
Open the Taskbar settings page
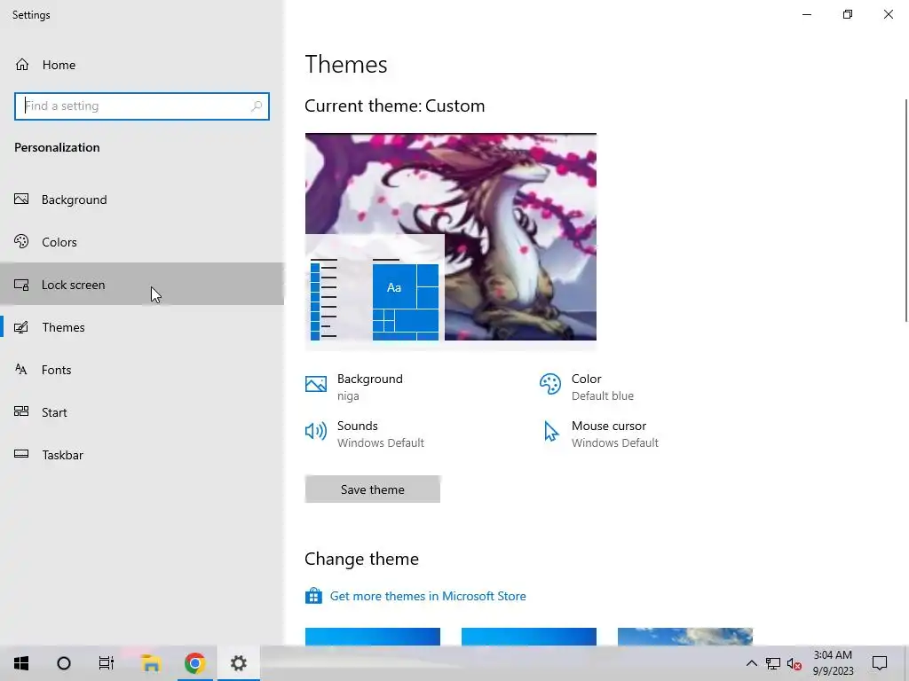pyautogui.click(x=142, y=455)
